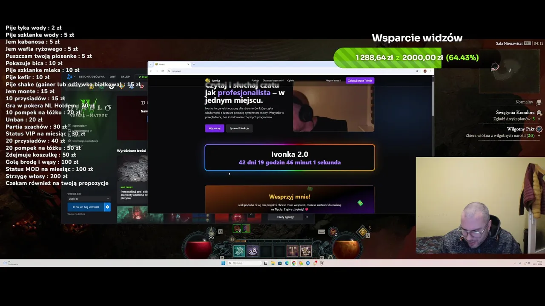Open a new browser tab with plus
545x306 pixels.
[x=194, y=64]
